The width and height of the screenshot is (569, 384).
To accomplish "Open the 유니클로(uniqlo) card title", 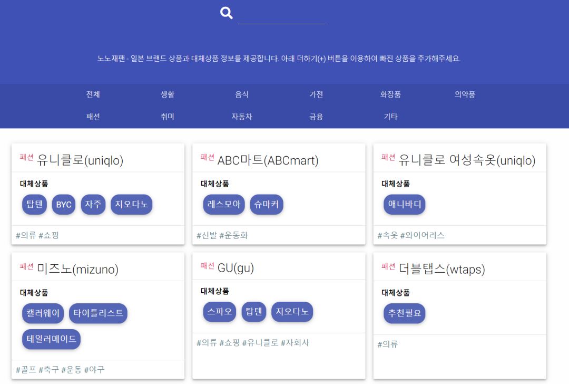I will click(x=80, y=160).
